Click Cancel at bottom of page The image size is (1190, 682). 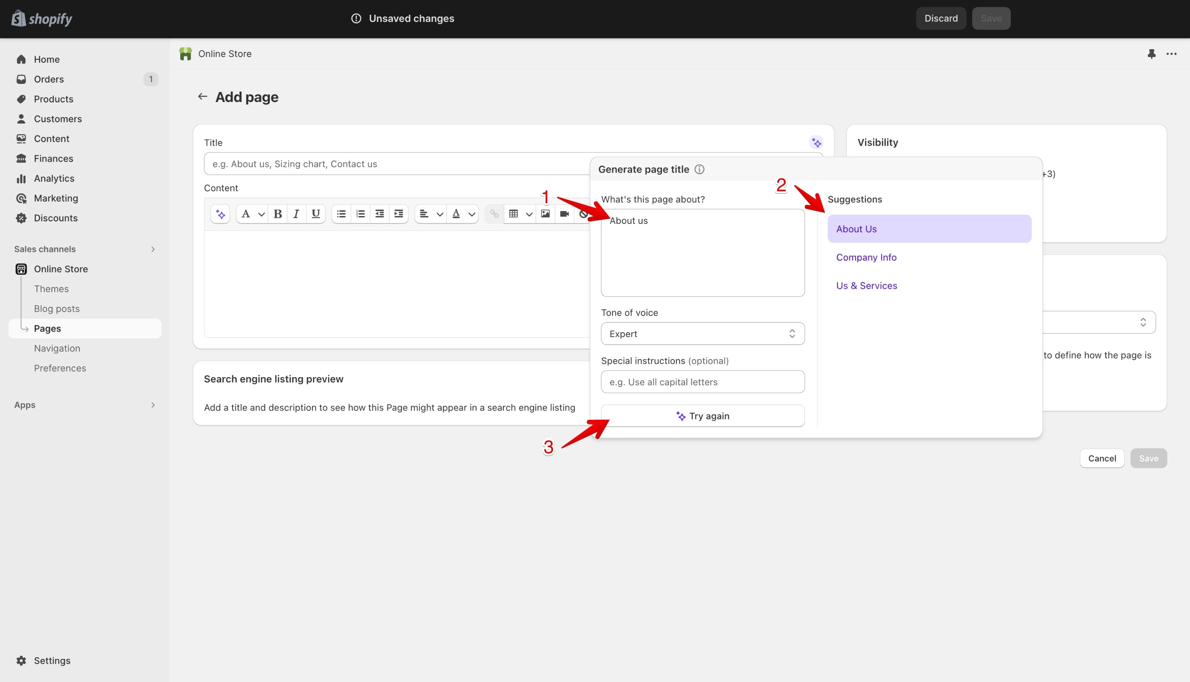1102,459
